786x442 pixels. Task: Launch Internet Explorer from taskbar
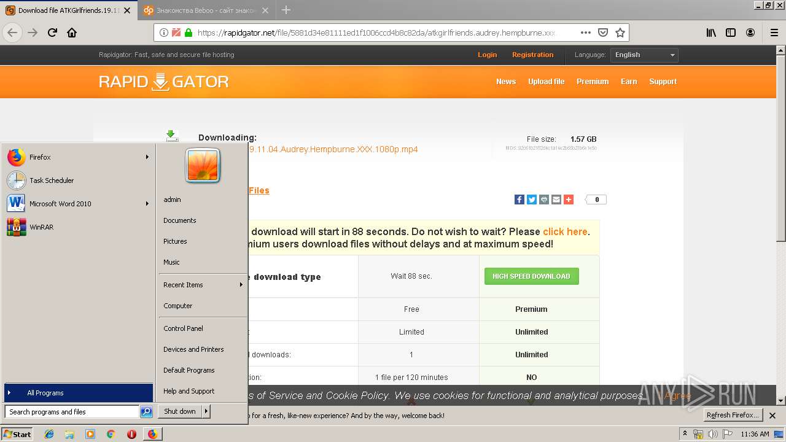[x=49, y=434]
